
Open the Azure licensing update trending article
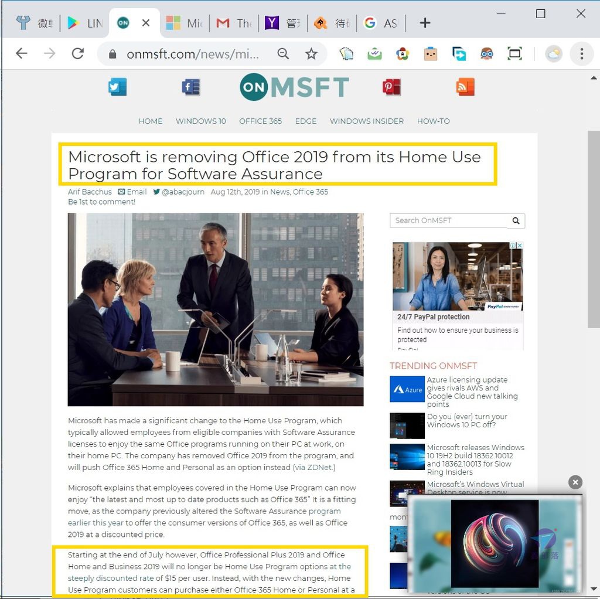point(472,392)
